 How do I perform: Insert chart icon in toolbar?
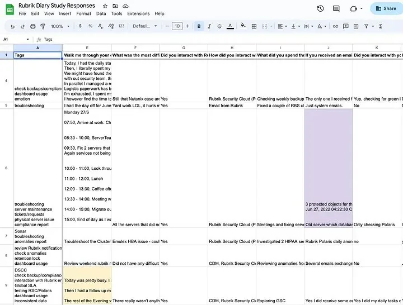[356, 26]
